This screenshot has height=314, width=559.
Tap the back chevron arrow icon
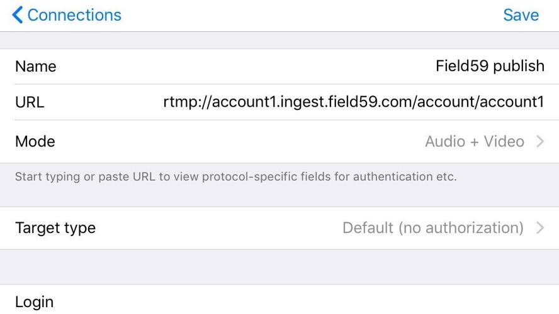click(18, 15)
